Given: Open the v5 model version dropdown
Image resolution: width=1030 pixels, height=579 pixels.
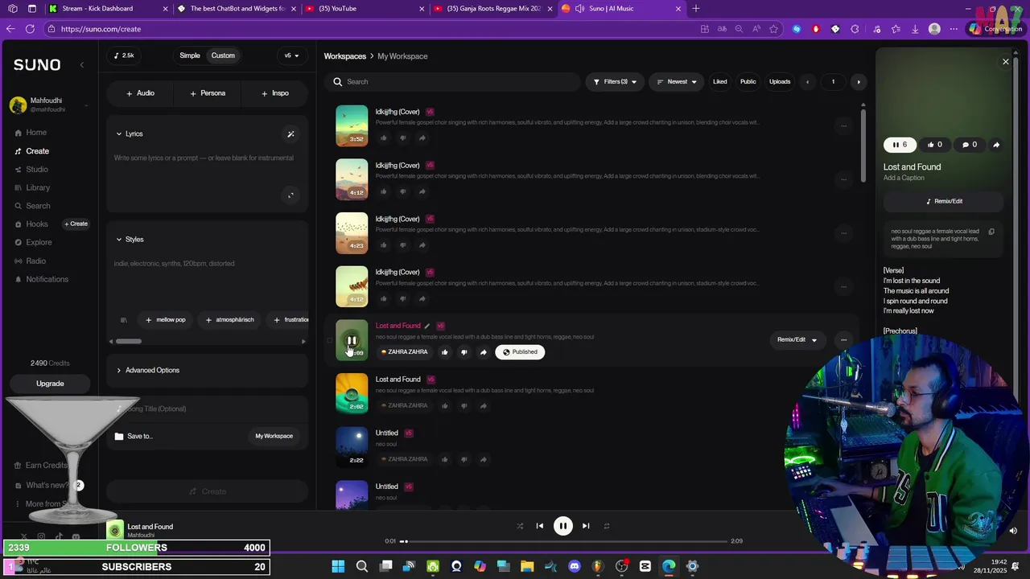Looking at the screenshot, I should tap(291, 55).
